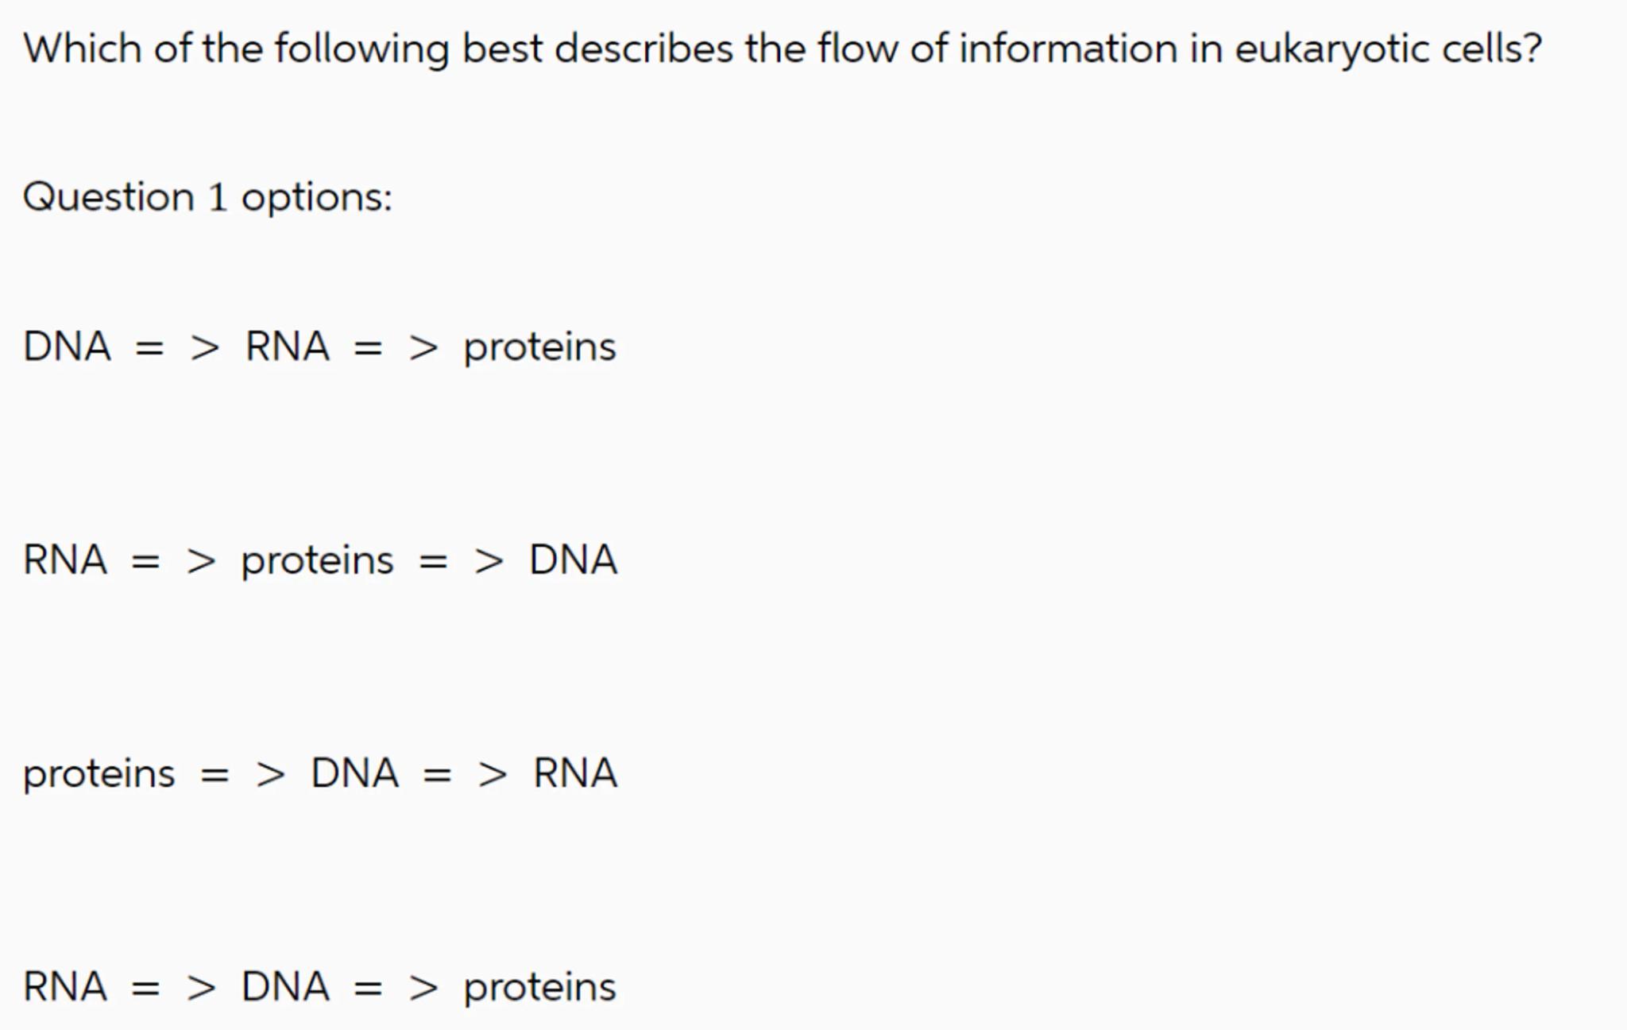
Task: Click the word "information" in the question
Action: coord(1068,49)
